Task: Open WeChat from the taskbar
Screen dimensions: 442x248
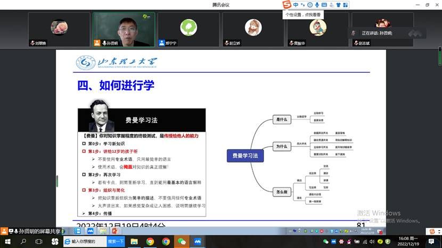Action: click(x=182, y=242)
